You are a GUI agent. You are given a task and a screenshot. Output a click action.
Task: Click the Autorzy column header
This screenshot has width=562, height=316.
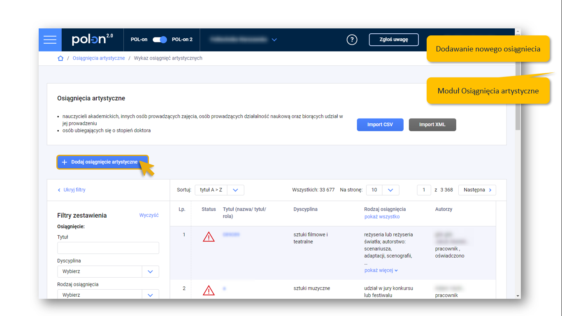(444, 209)
